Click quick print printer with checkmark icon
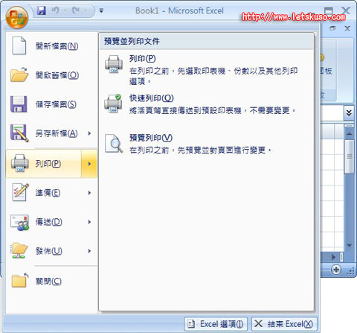Screen dimensions: 357x333 pyautogui.click(x=113, y=104)
